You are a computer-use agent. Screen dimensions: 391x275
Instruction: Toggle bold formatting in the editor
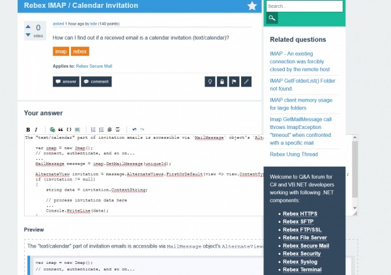pos(28,130)
